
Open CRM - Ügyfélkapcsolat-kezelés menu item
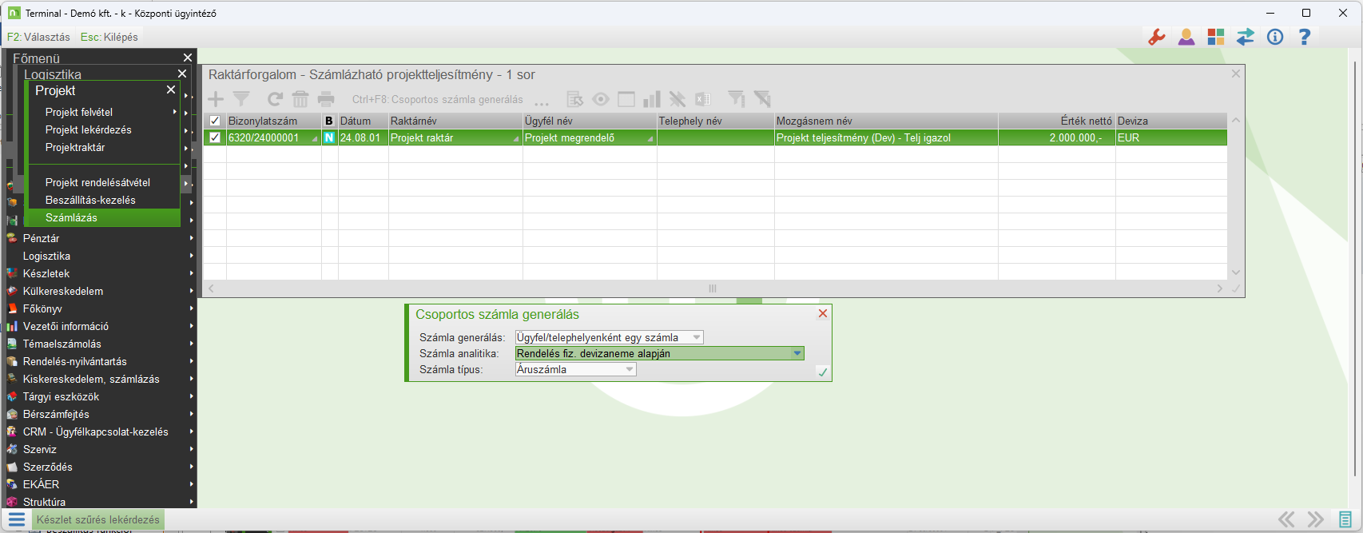(101, 432)
